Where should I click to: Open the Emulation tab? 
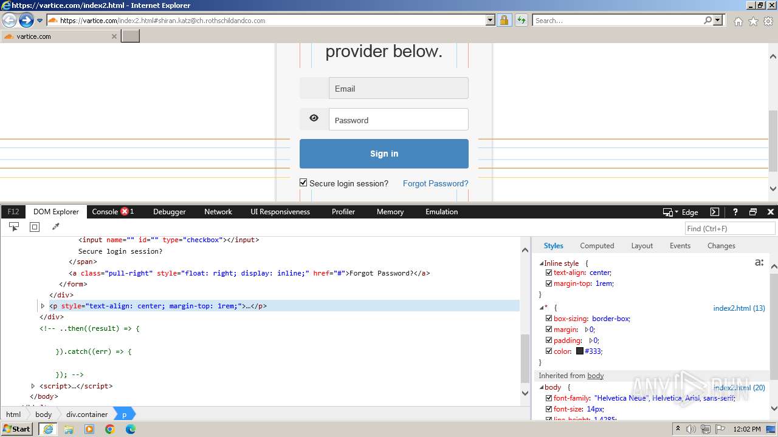coord(442,212)
